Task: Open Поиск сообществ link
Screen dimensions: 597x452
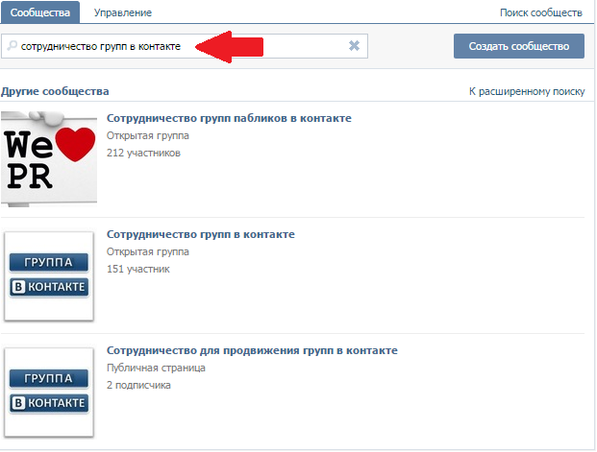Action: [540, 12]
